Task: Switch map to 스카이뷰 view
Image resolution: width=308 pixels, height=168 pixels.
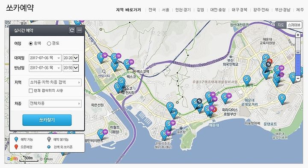Action: point(294,25)
